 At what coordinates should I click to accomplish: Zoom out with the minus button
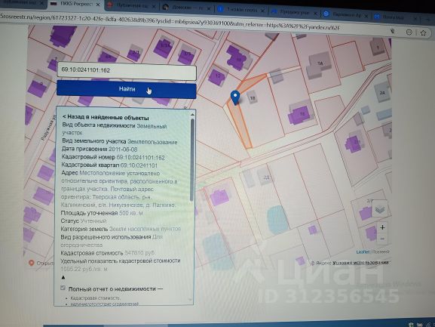pyautogui.click(x=382, y=239)
